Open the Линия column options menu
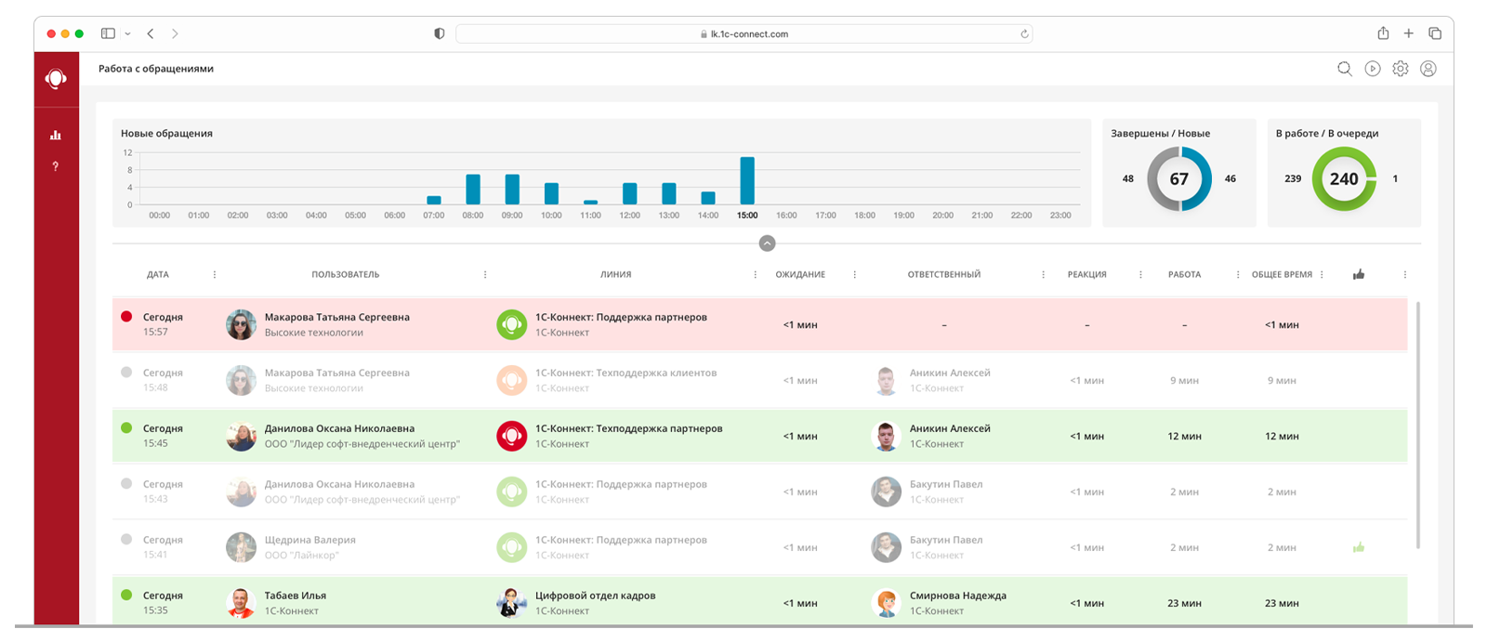This screenshot has width=1487, height=642. (755, 275)
